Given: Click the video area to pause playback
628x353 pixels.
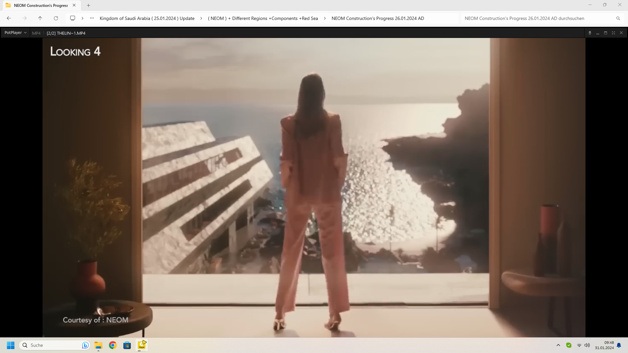Looking at the screenshot, I should [x=314, y=187].
